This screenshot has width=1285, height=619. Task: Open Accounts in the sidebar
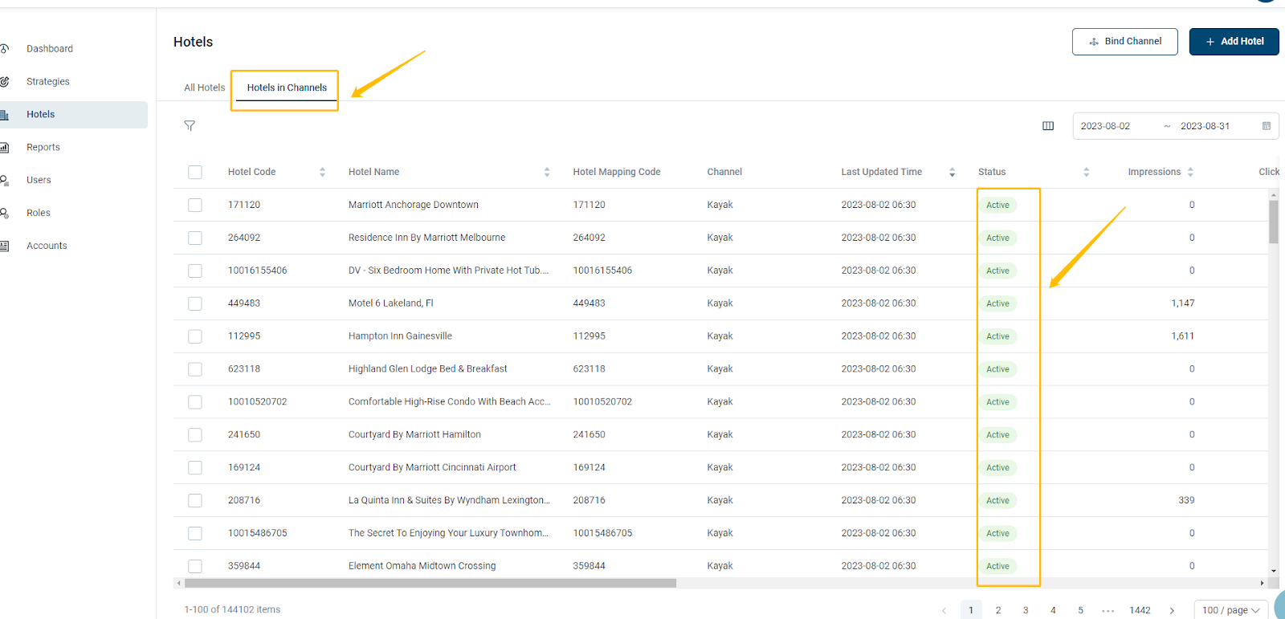[x=47, y=246]
